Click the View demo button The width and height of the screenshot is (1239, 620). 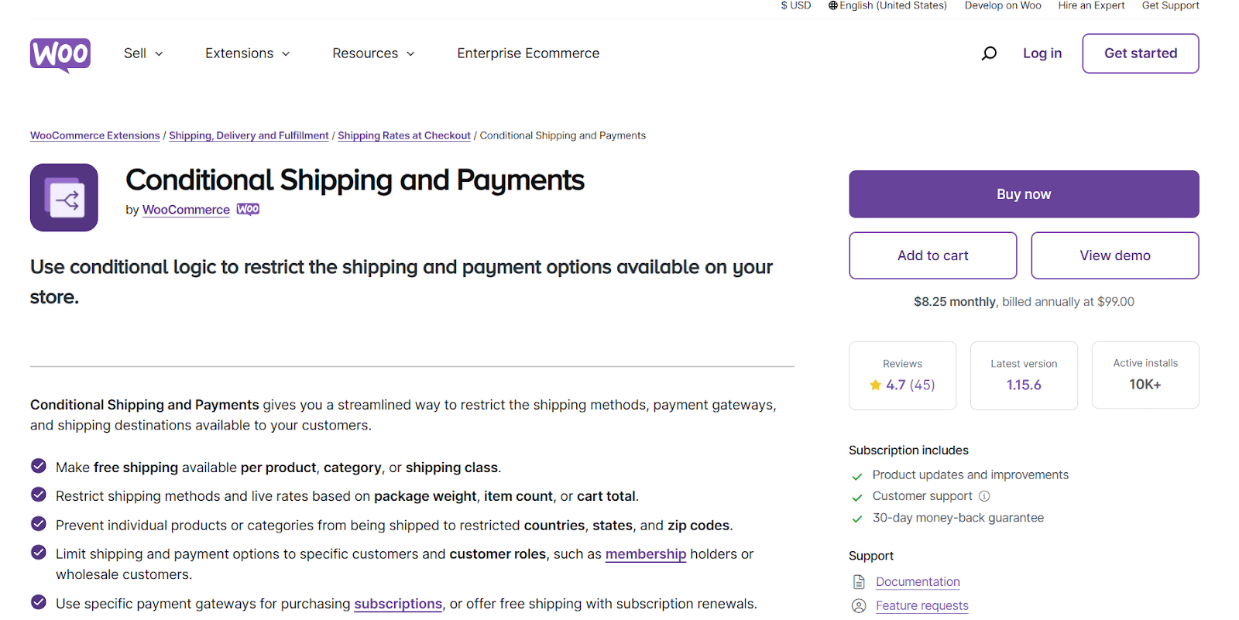(1115, 255)
